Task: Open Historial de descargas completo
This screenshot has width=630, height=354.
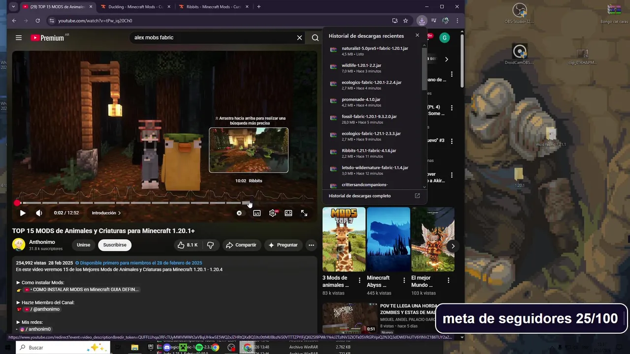Action: pos(374,196)
